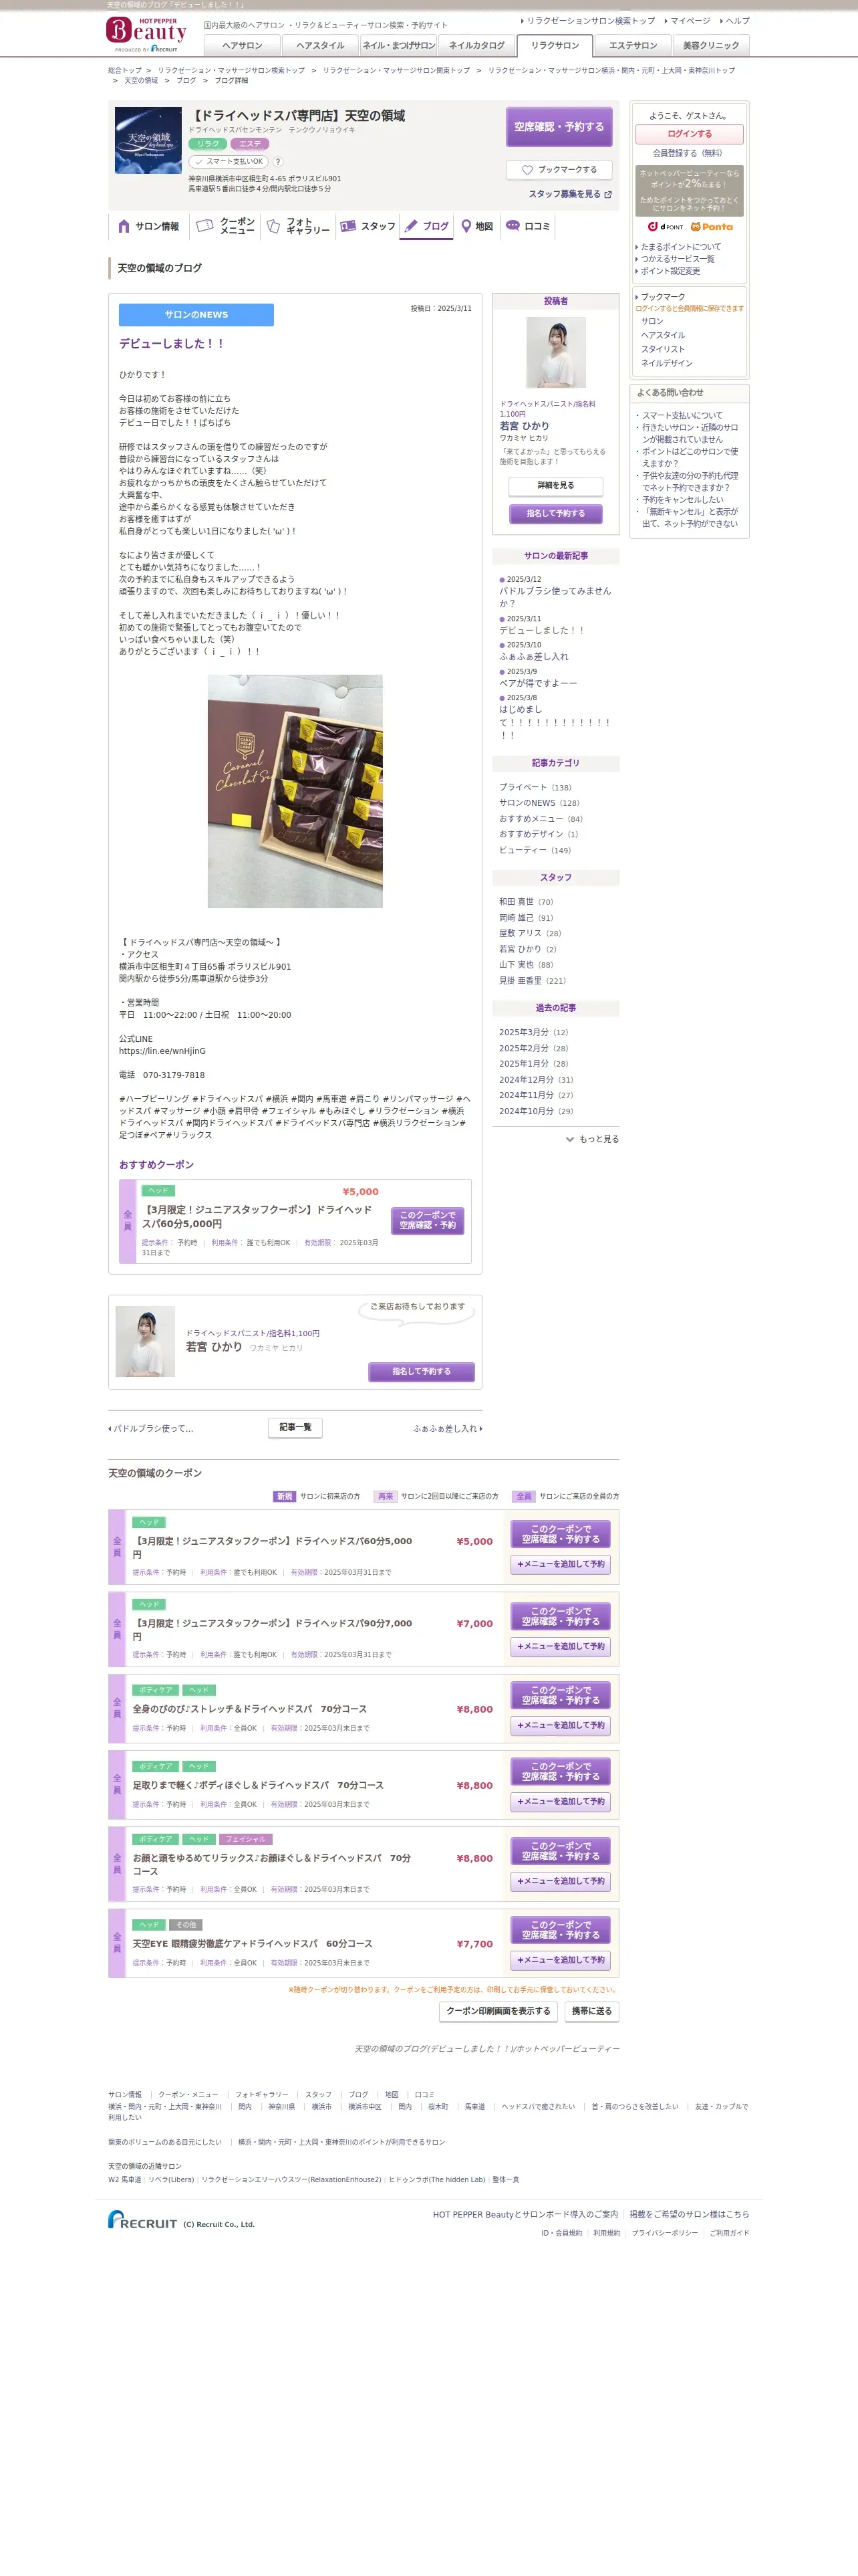Click the d POINT logo
Screen dimensions: 858x2576
[x=666, y=227]
